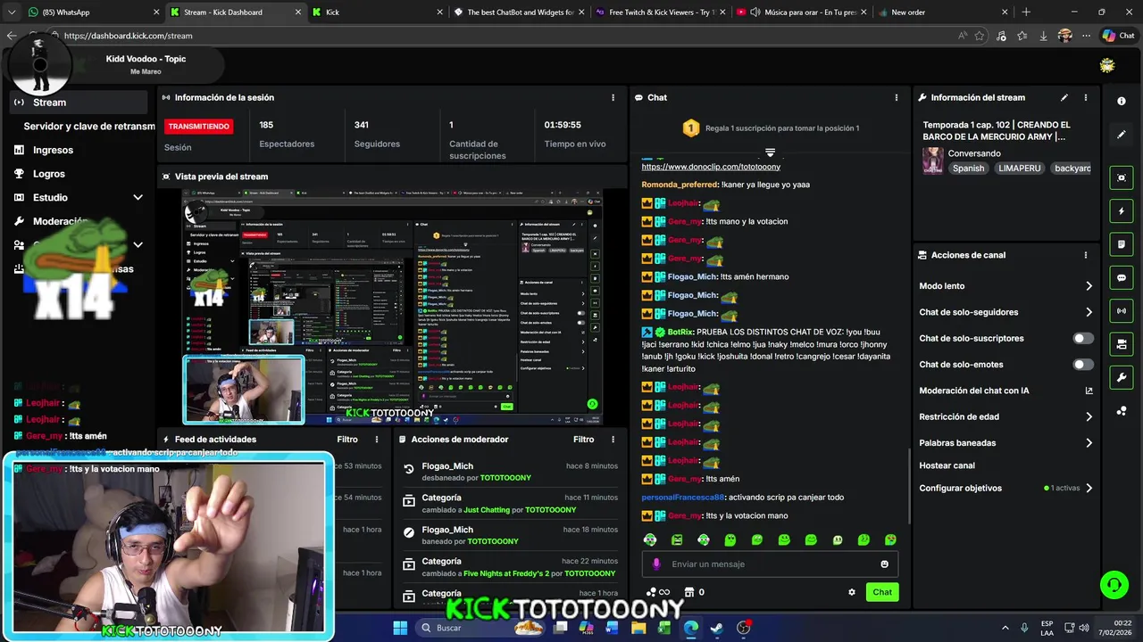Viewport: 1143px width, 642px height.
Task: Toggle the activity feed note icon
Action: [1122, 244]
